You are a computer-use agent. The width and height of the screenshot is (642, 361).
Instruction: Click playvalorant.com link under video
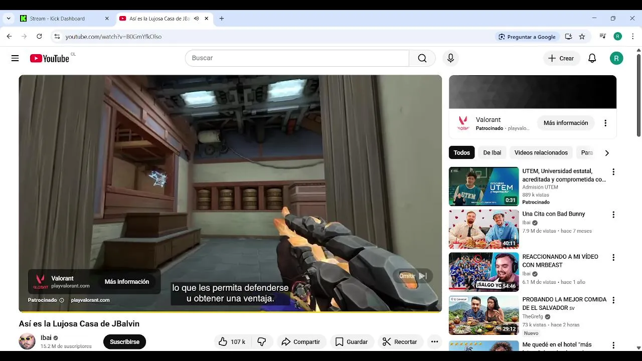(90, 300)
